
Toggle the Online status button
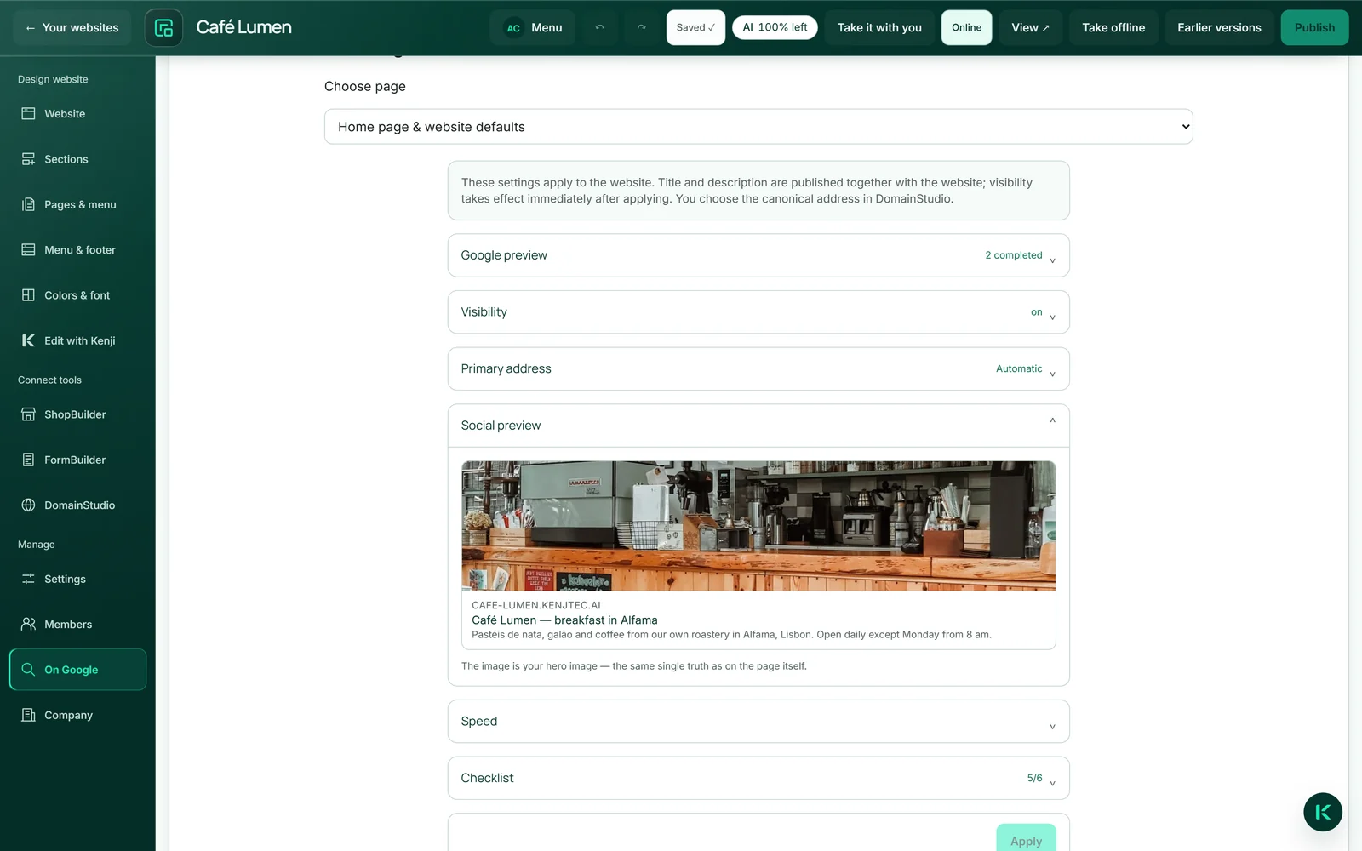966,27
